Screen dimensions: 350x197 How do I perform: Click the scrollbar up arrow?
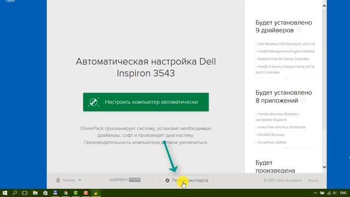tap(324, 6)
